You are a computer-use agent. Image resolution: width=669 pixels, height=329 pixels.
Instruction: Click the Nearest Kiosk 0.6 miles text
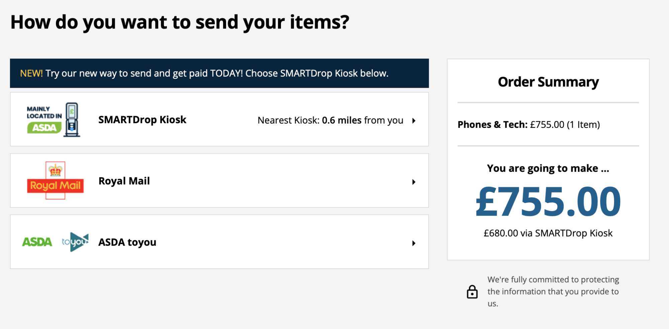click(x=330, y=120)
